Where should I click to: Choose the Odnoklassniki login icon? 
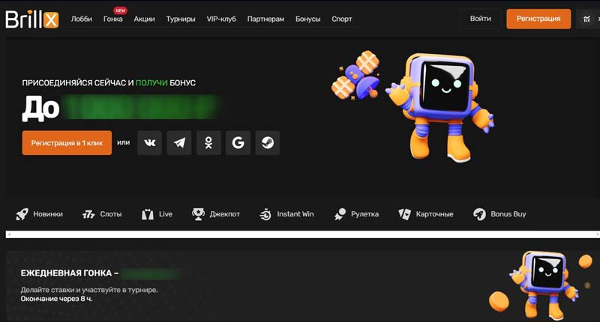pos(208,142)
